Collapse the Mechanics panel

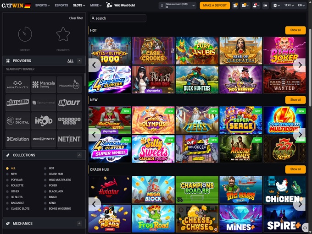79,223
